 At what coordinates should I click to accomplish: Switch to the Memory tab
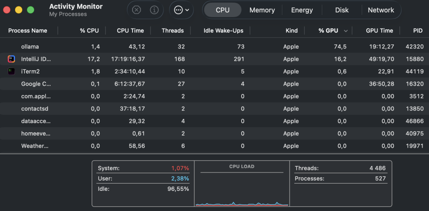262,10
